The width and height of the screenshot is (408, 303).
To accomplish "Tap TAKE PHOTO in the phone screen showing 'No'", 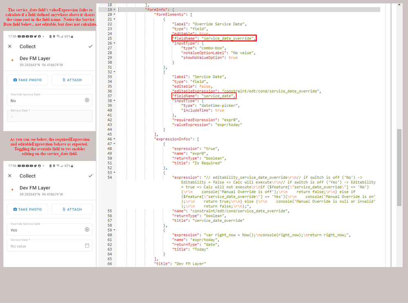I will click(27, 80).
